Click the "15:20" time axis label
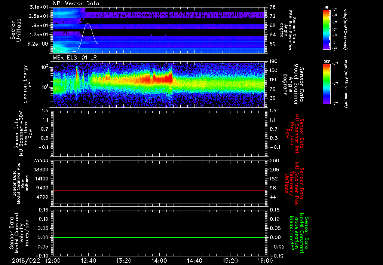This screenshot has width=383, height=265. coord(230,261)
